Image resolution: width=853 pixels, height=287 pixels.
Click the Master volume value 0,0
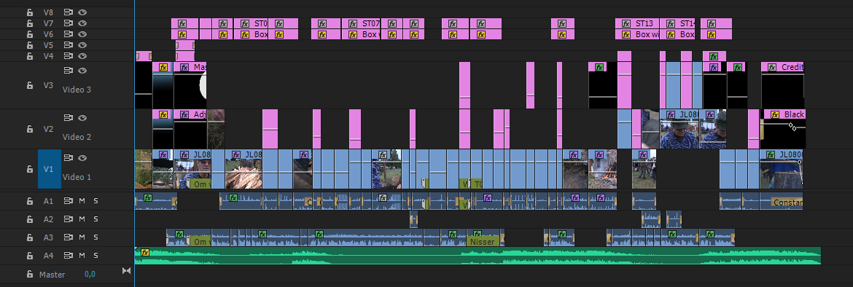coord(90,275)
